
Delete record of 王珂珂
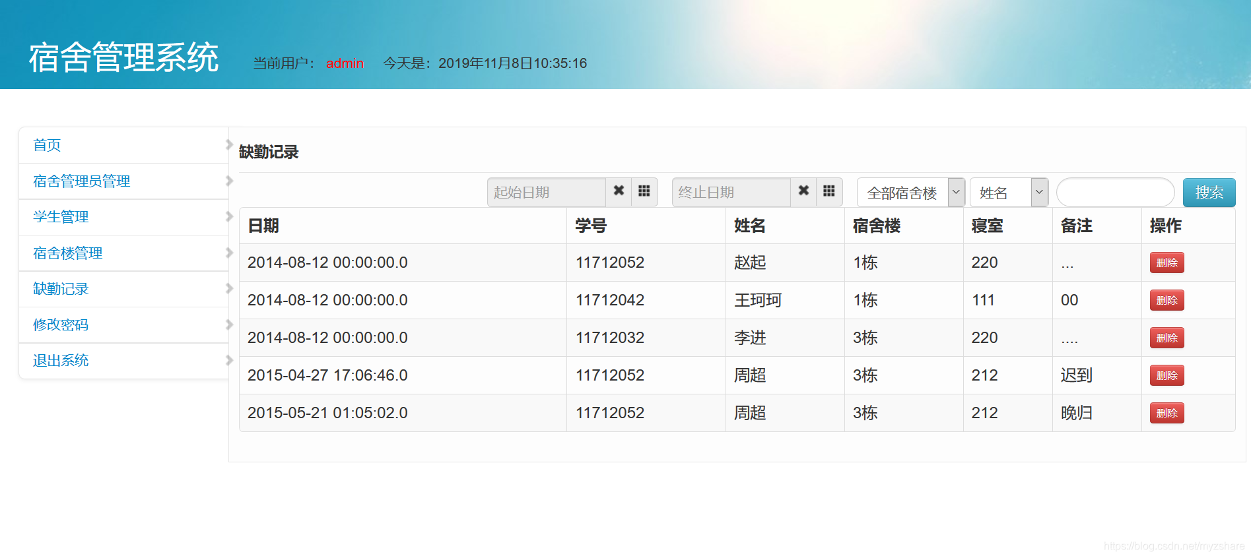[1166, 300]
